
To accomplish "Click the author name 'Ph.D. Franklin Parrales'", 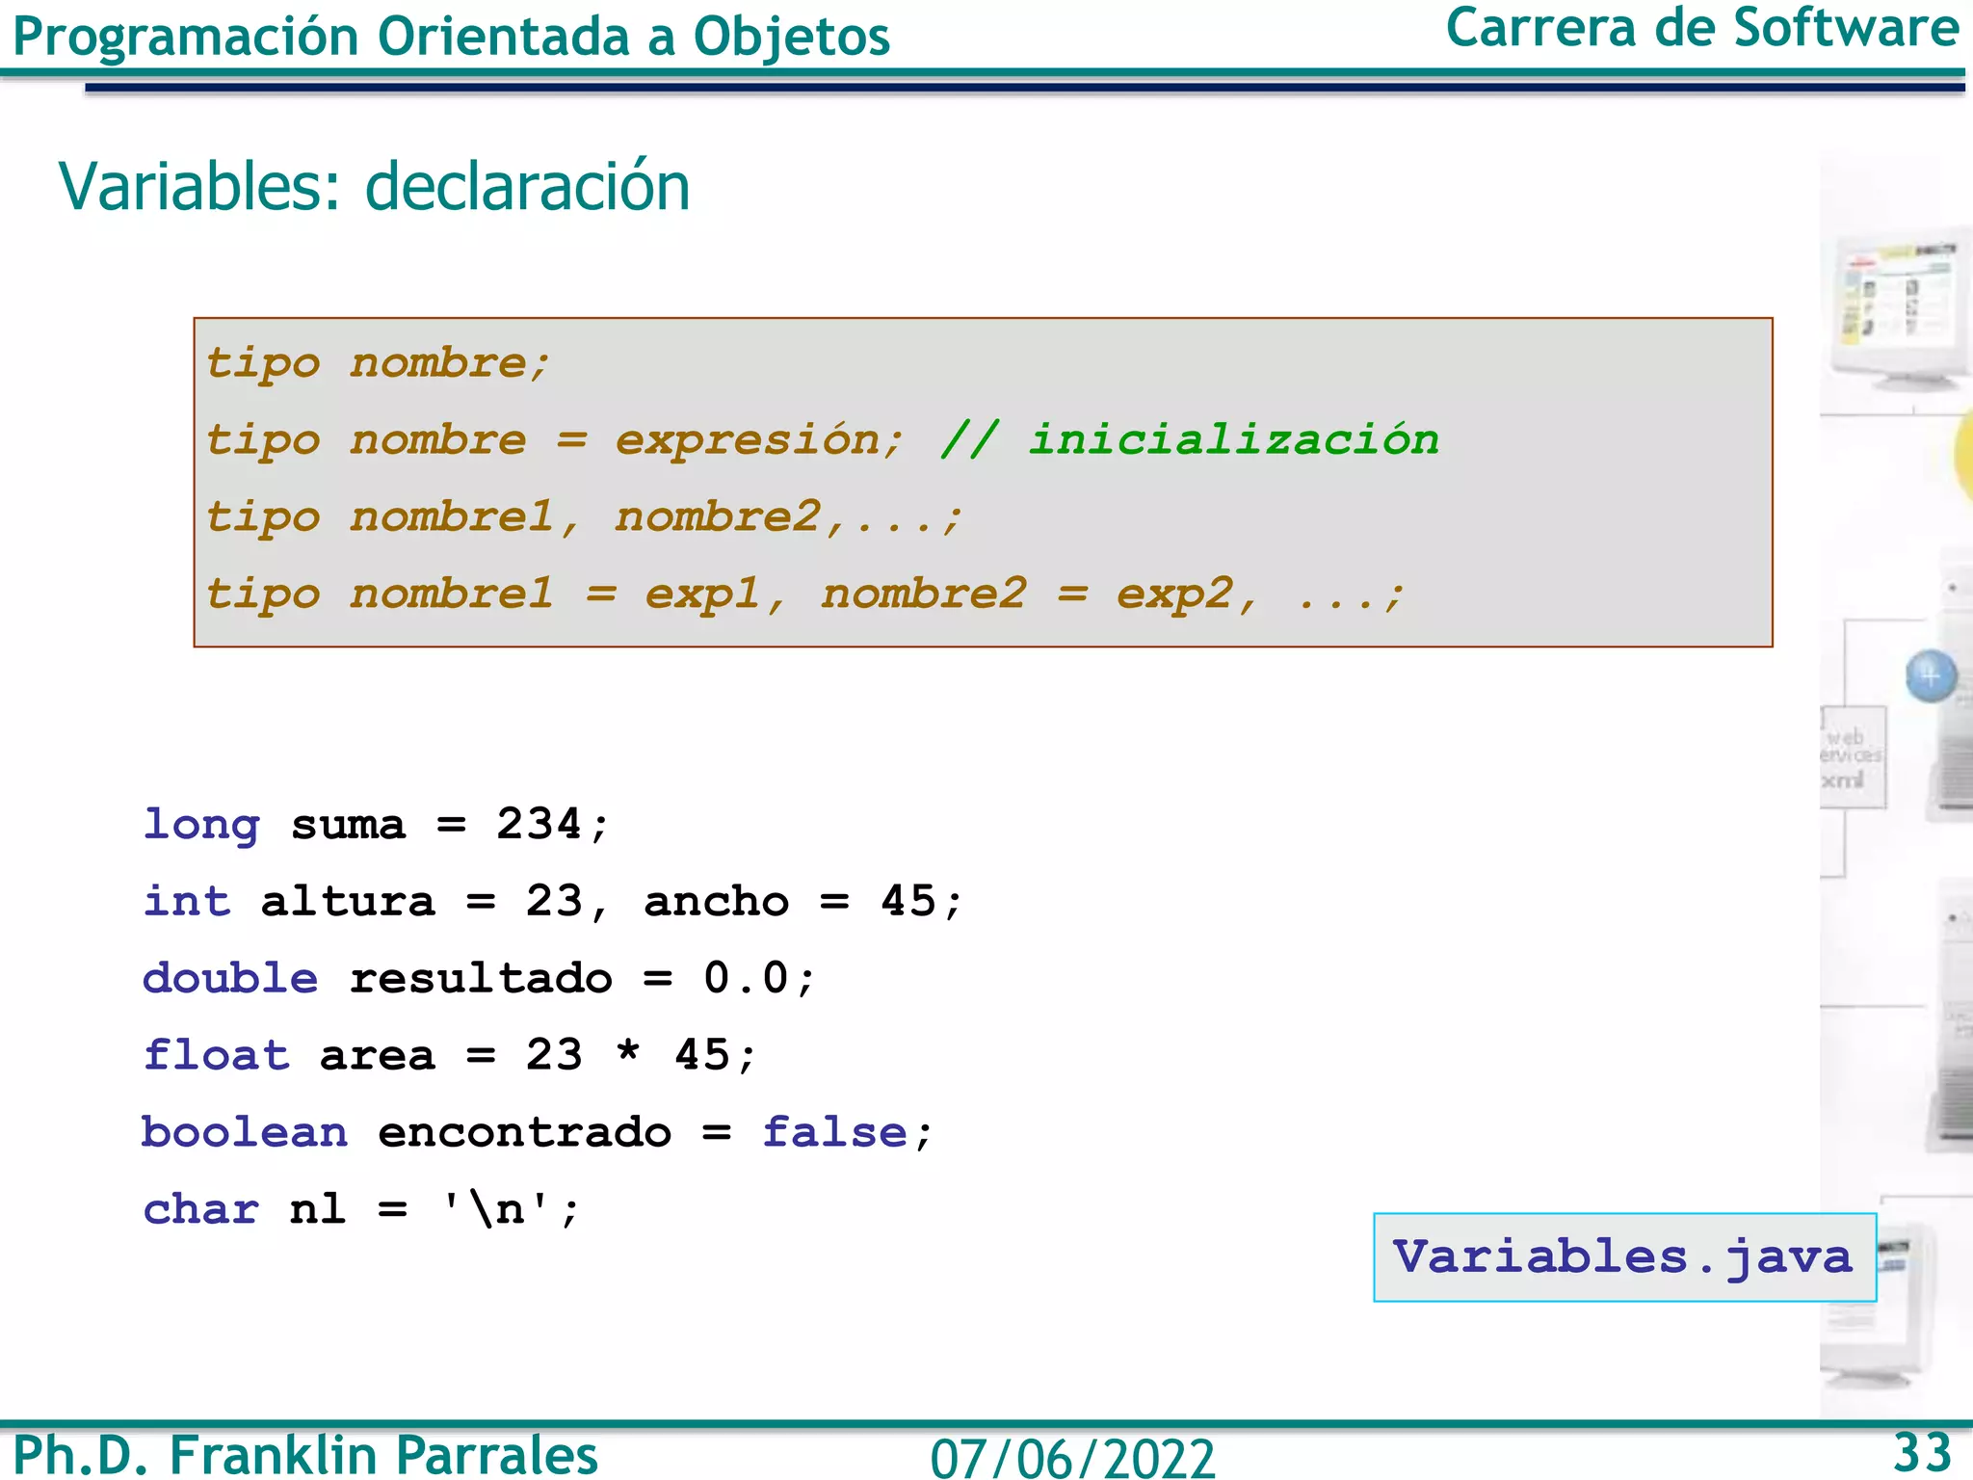I will pos(305,1454).
